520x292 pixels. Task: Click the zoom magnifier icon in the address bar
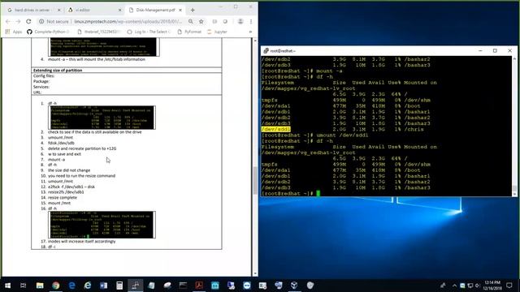point(191,22)
